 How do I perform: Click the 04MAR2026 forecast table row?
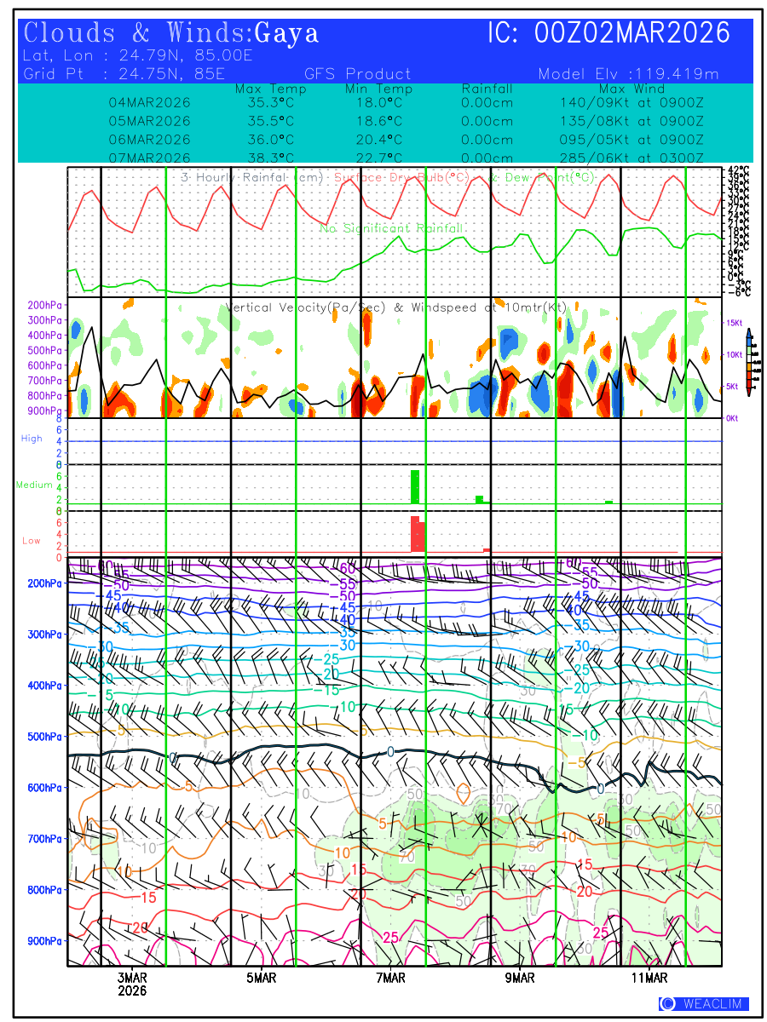pos(383,102)
